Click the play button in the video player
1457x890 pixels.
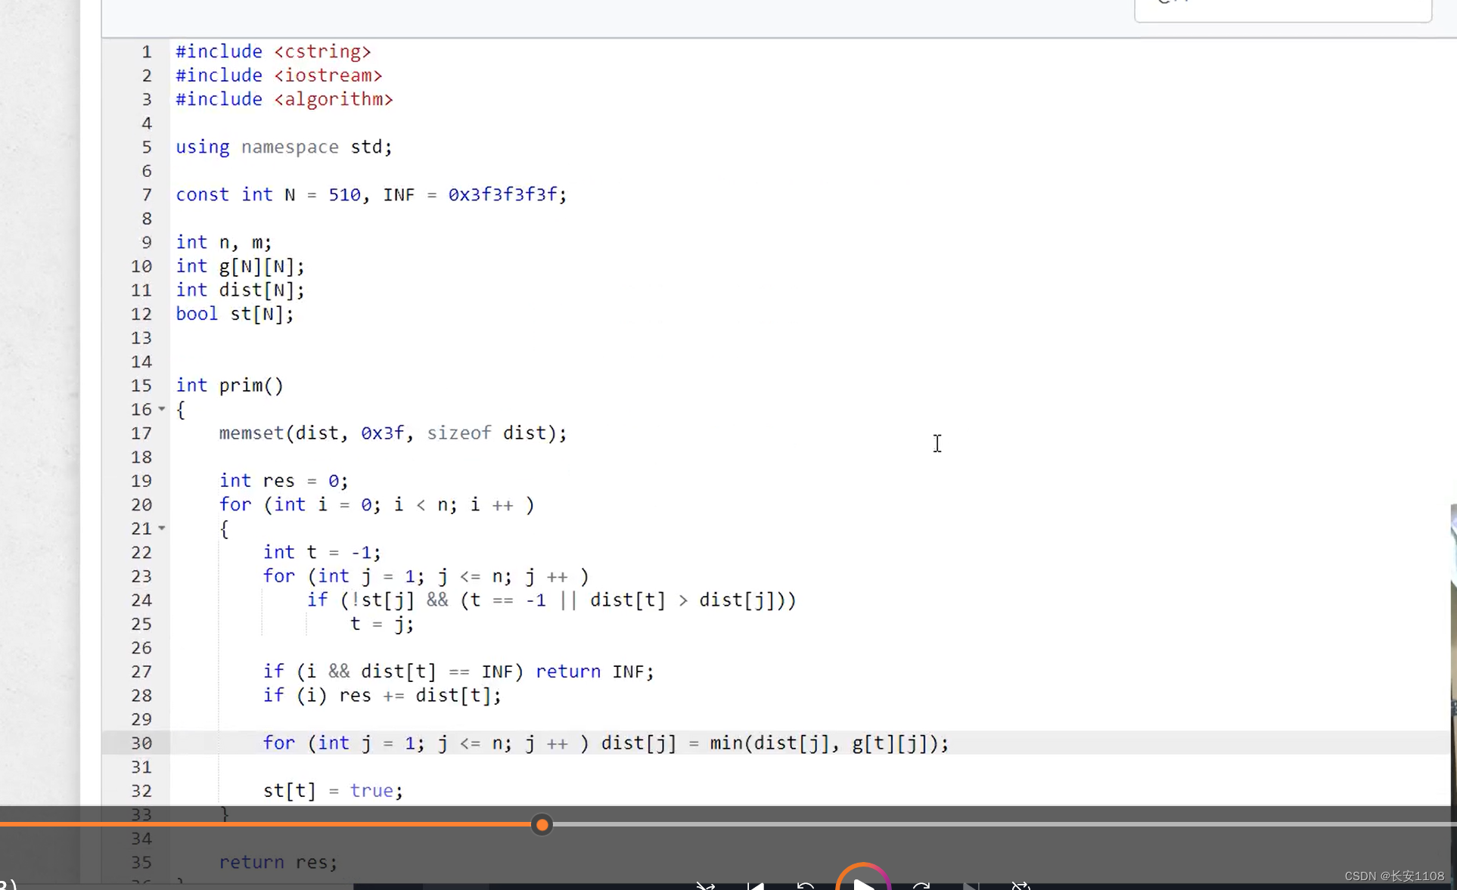pos(863,882)
